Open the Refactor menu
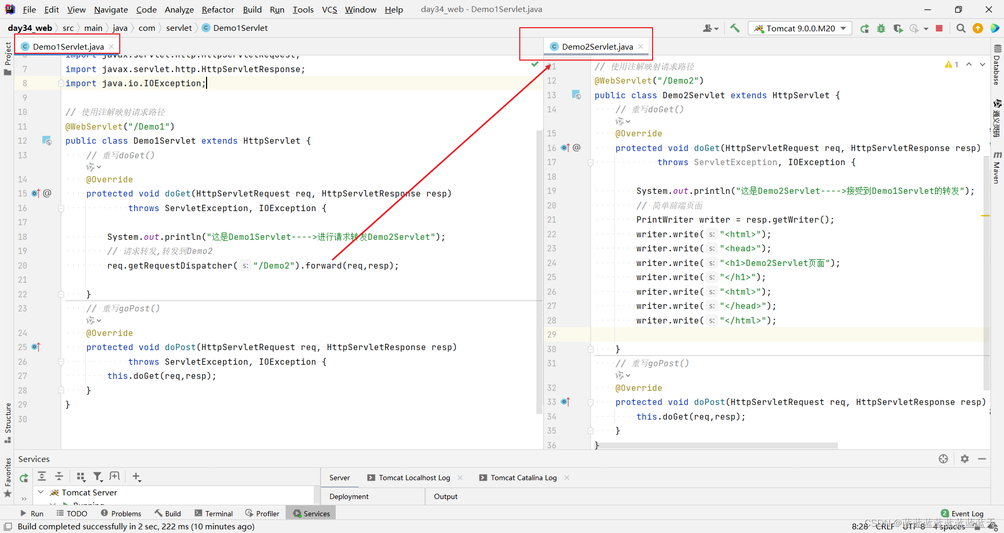 (218, 9)
